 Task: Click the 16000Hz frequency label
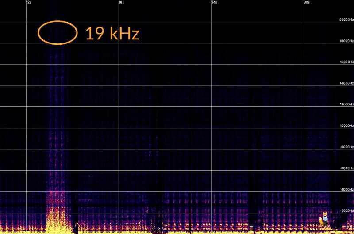coord(346,62)
